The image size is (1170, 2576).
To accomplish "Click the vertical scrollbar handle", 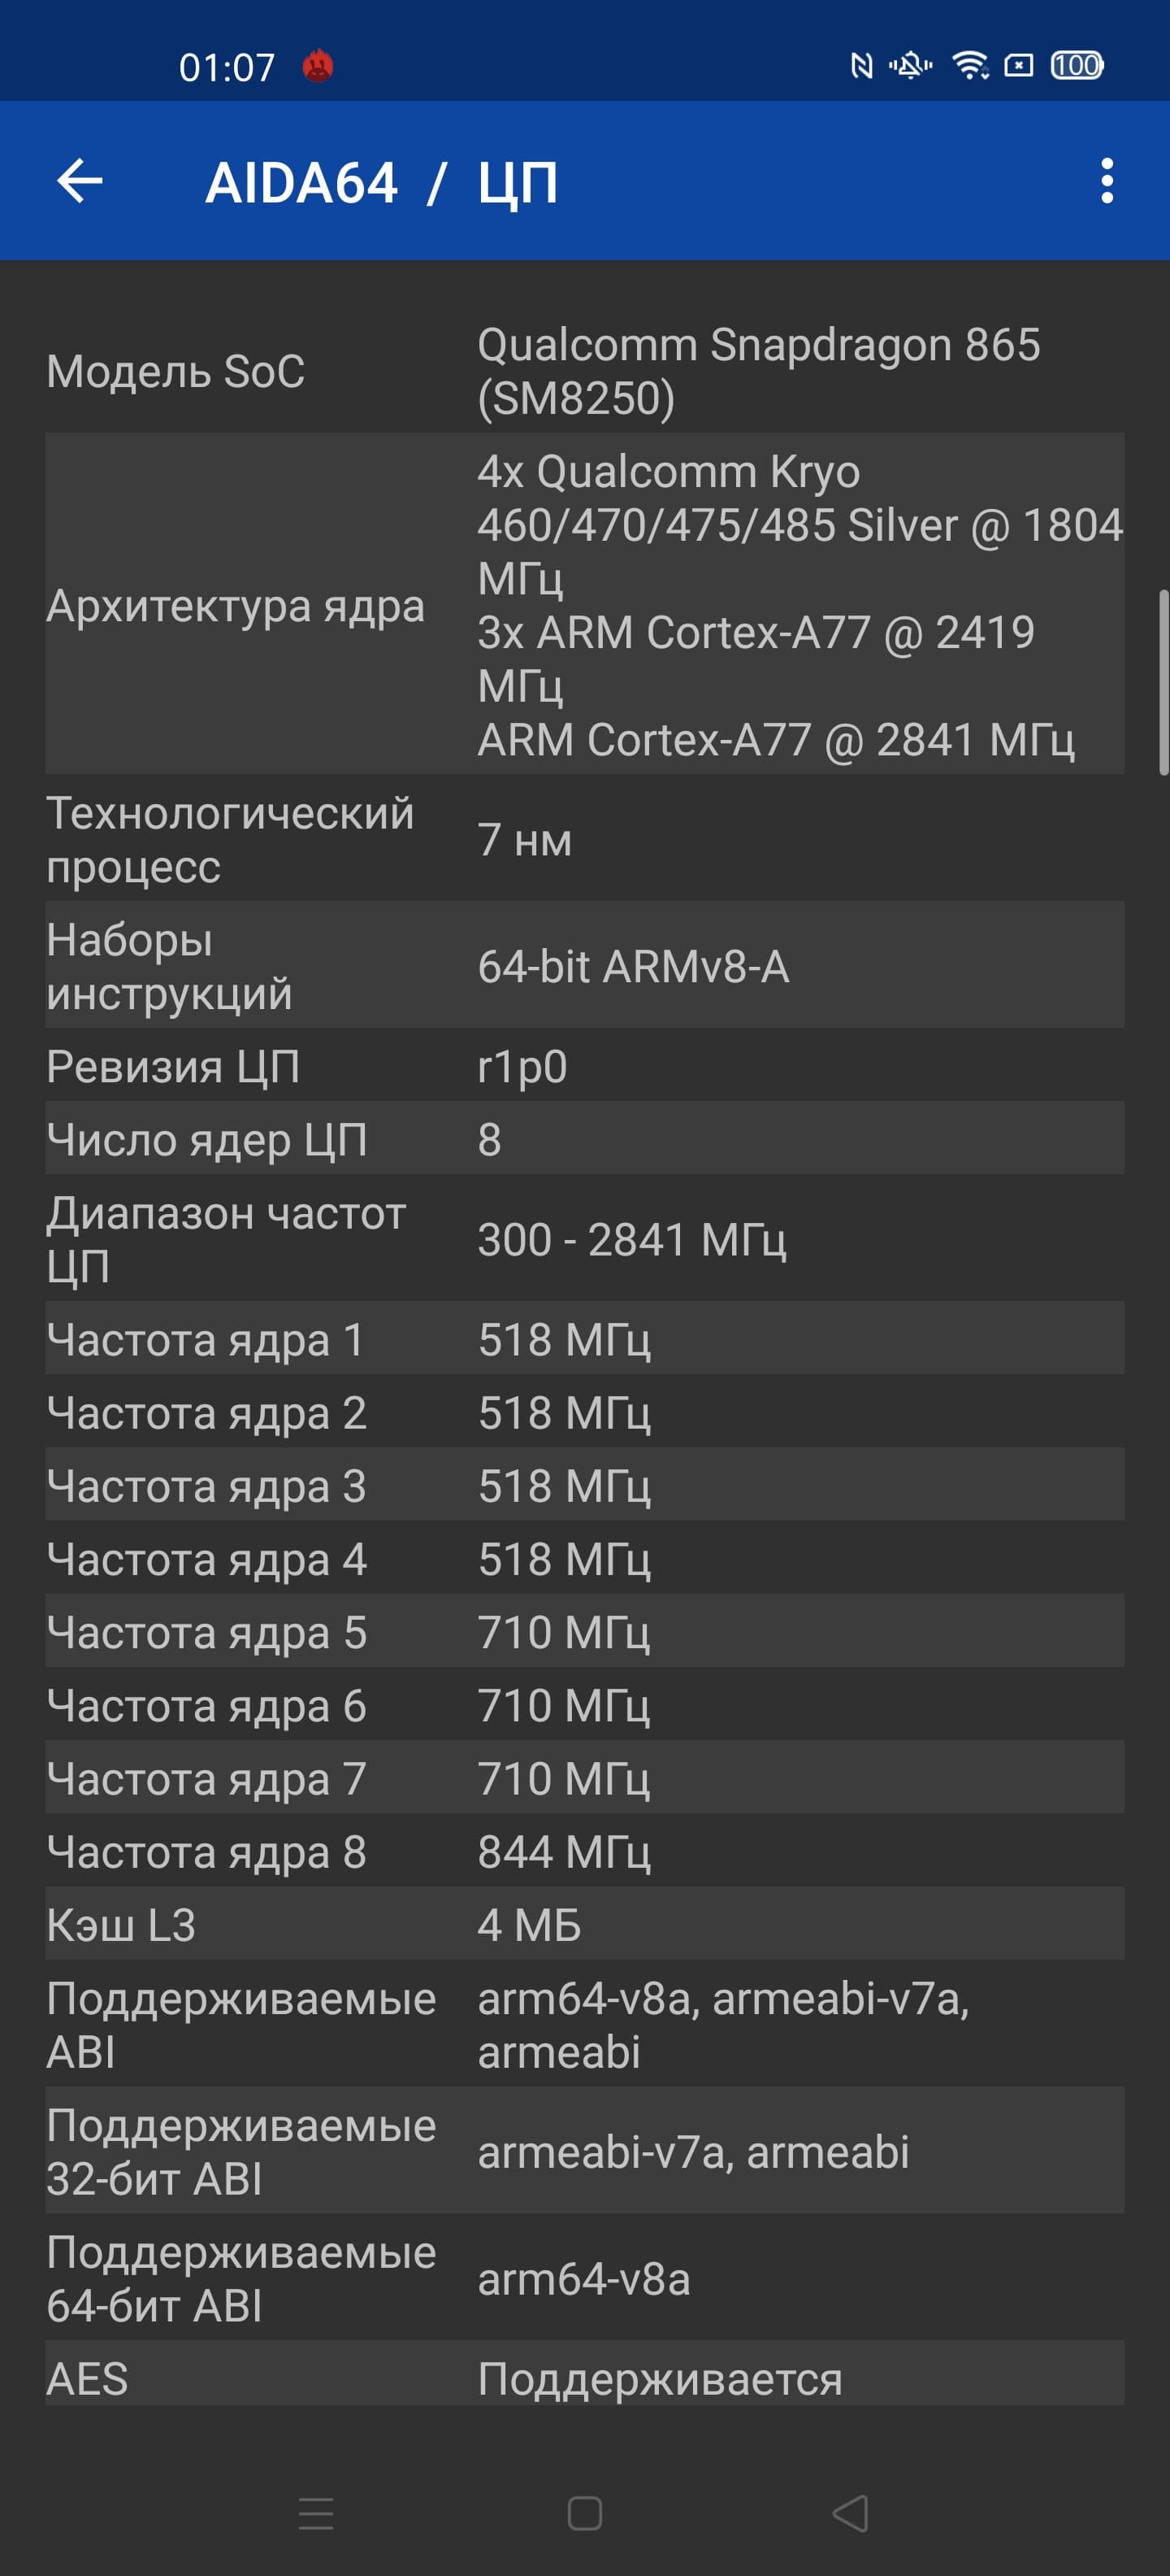I will point(1162,682).
